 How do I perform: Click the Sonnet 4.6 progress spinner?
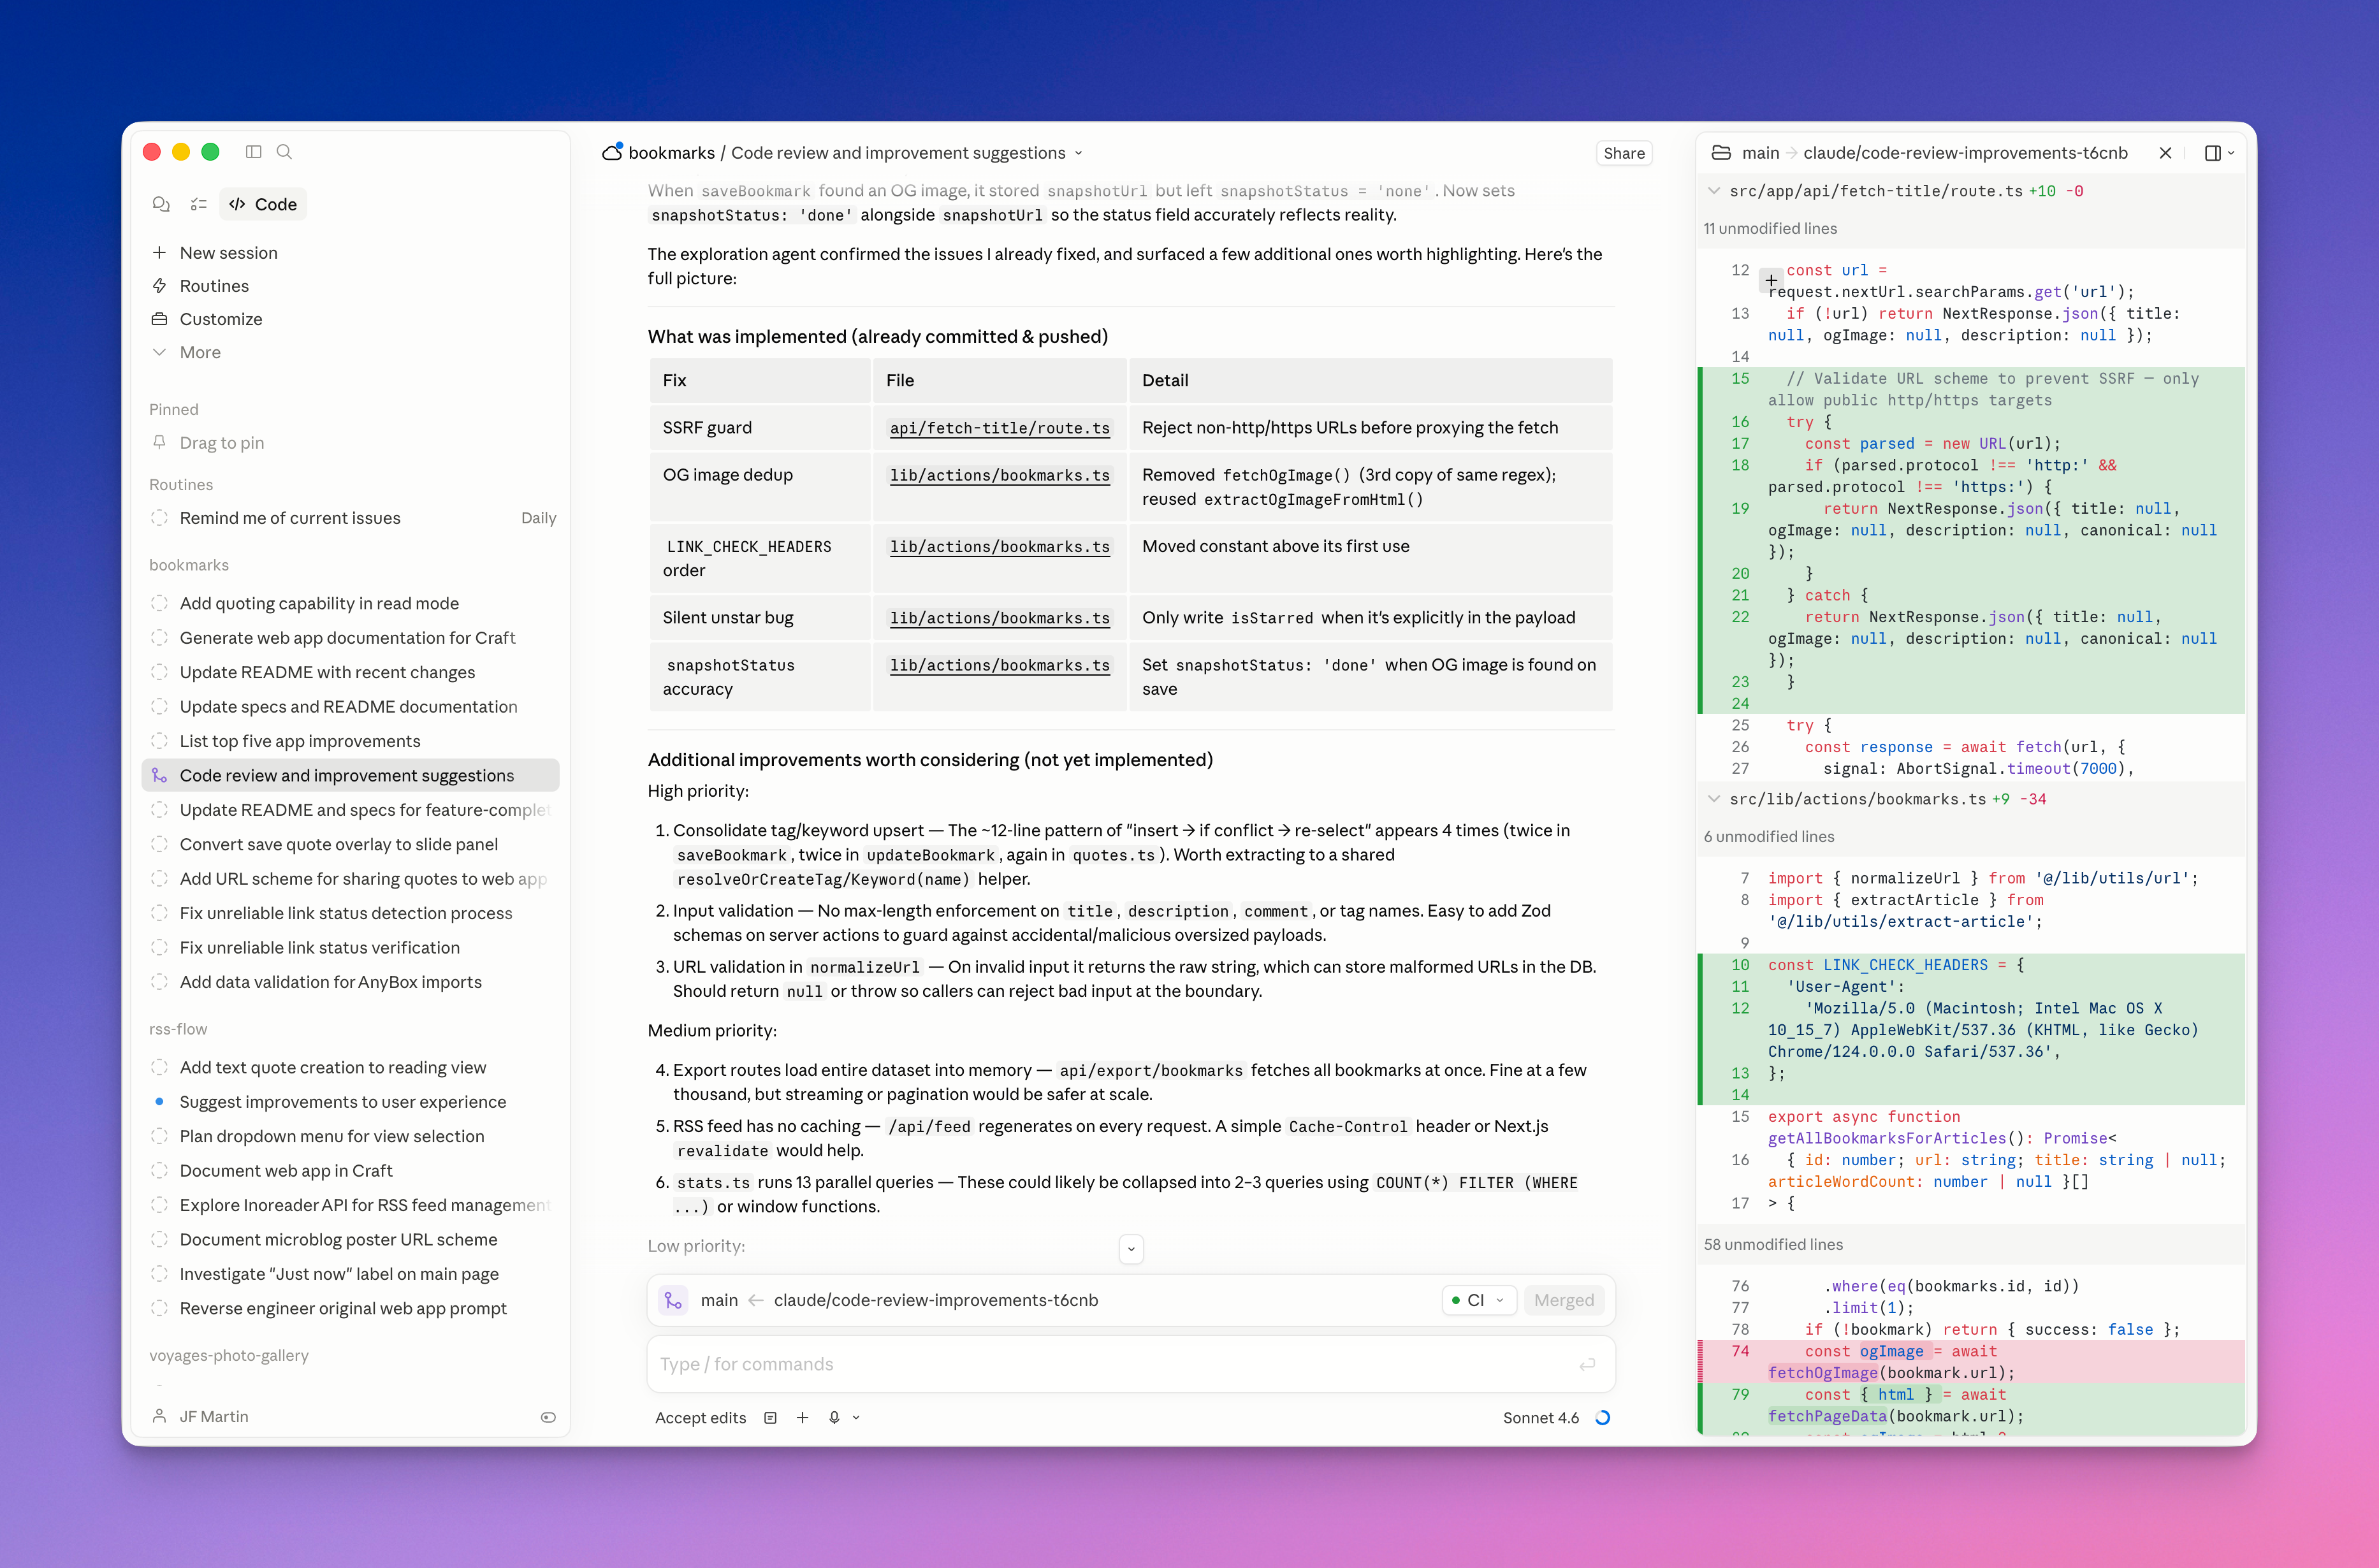[1602, 1418]
